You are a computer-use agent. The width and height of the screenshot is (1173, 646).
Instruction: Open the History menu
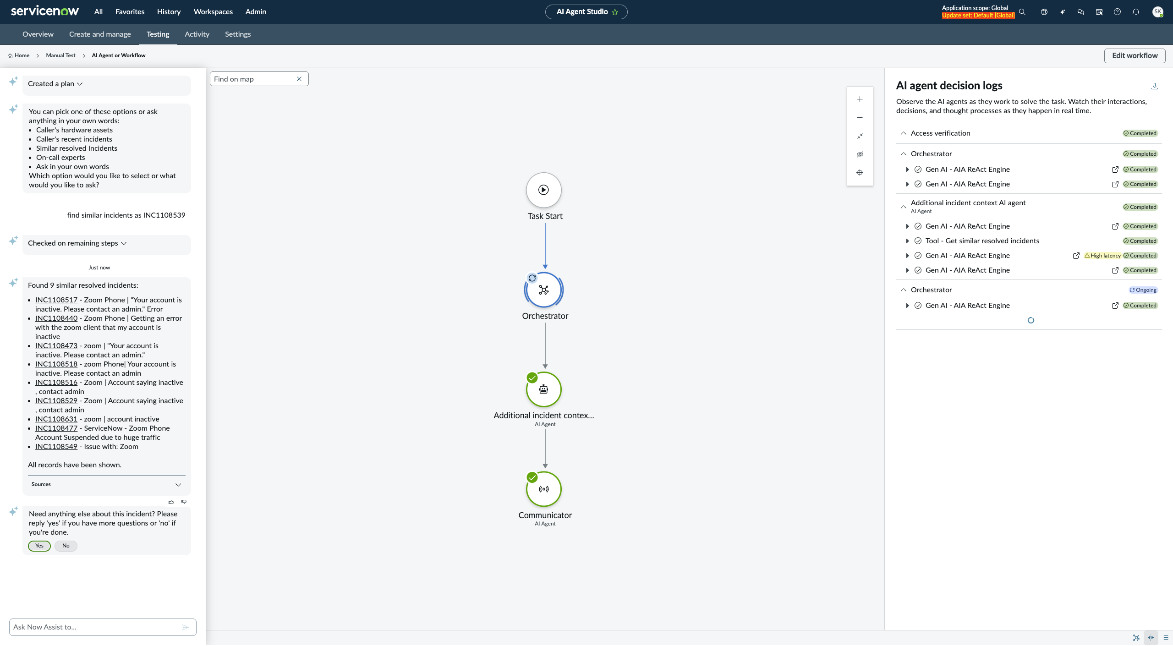pyautogui.click(x=169, y=12)
